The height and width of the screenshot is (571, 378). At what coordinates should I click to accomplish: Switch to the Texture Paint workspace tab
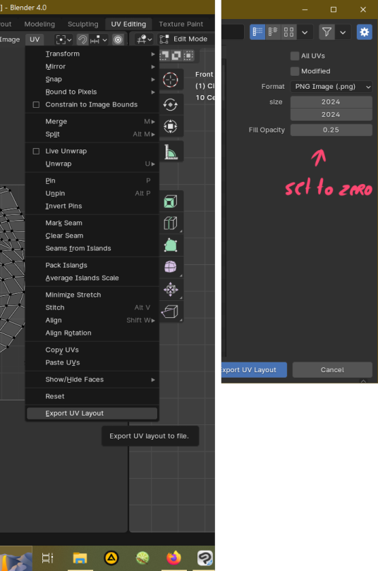[x=181, y=24]
